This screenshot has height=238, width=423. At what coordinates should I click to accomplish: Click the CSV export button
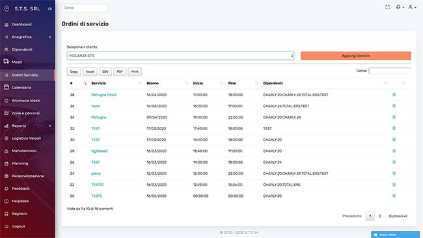click(105, 72)
